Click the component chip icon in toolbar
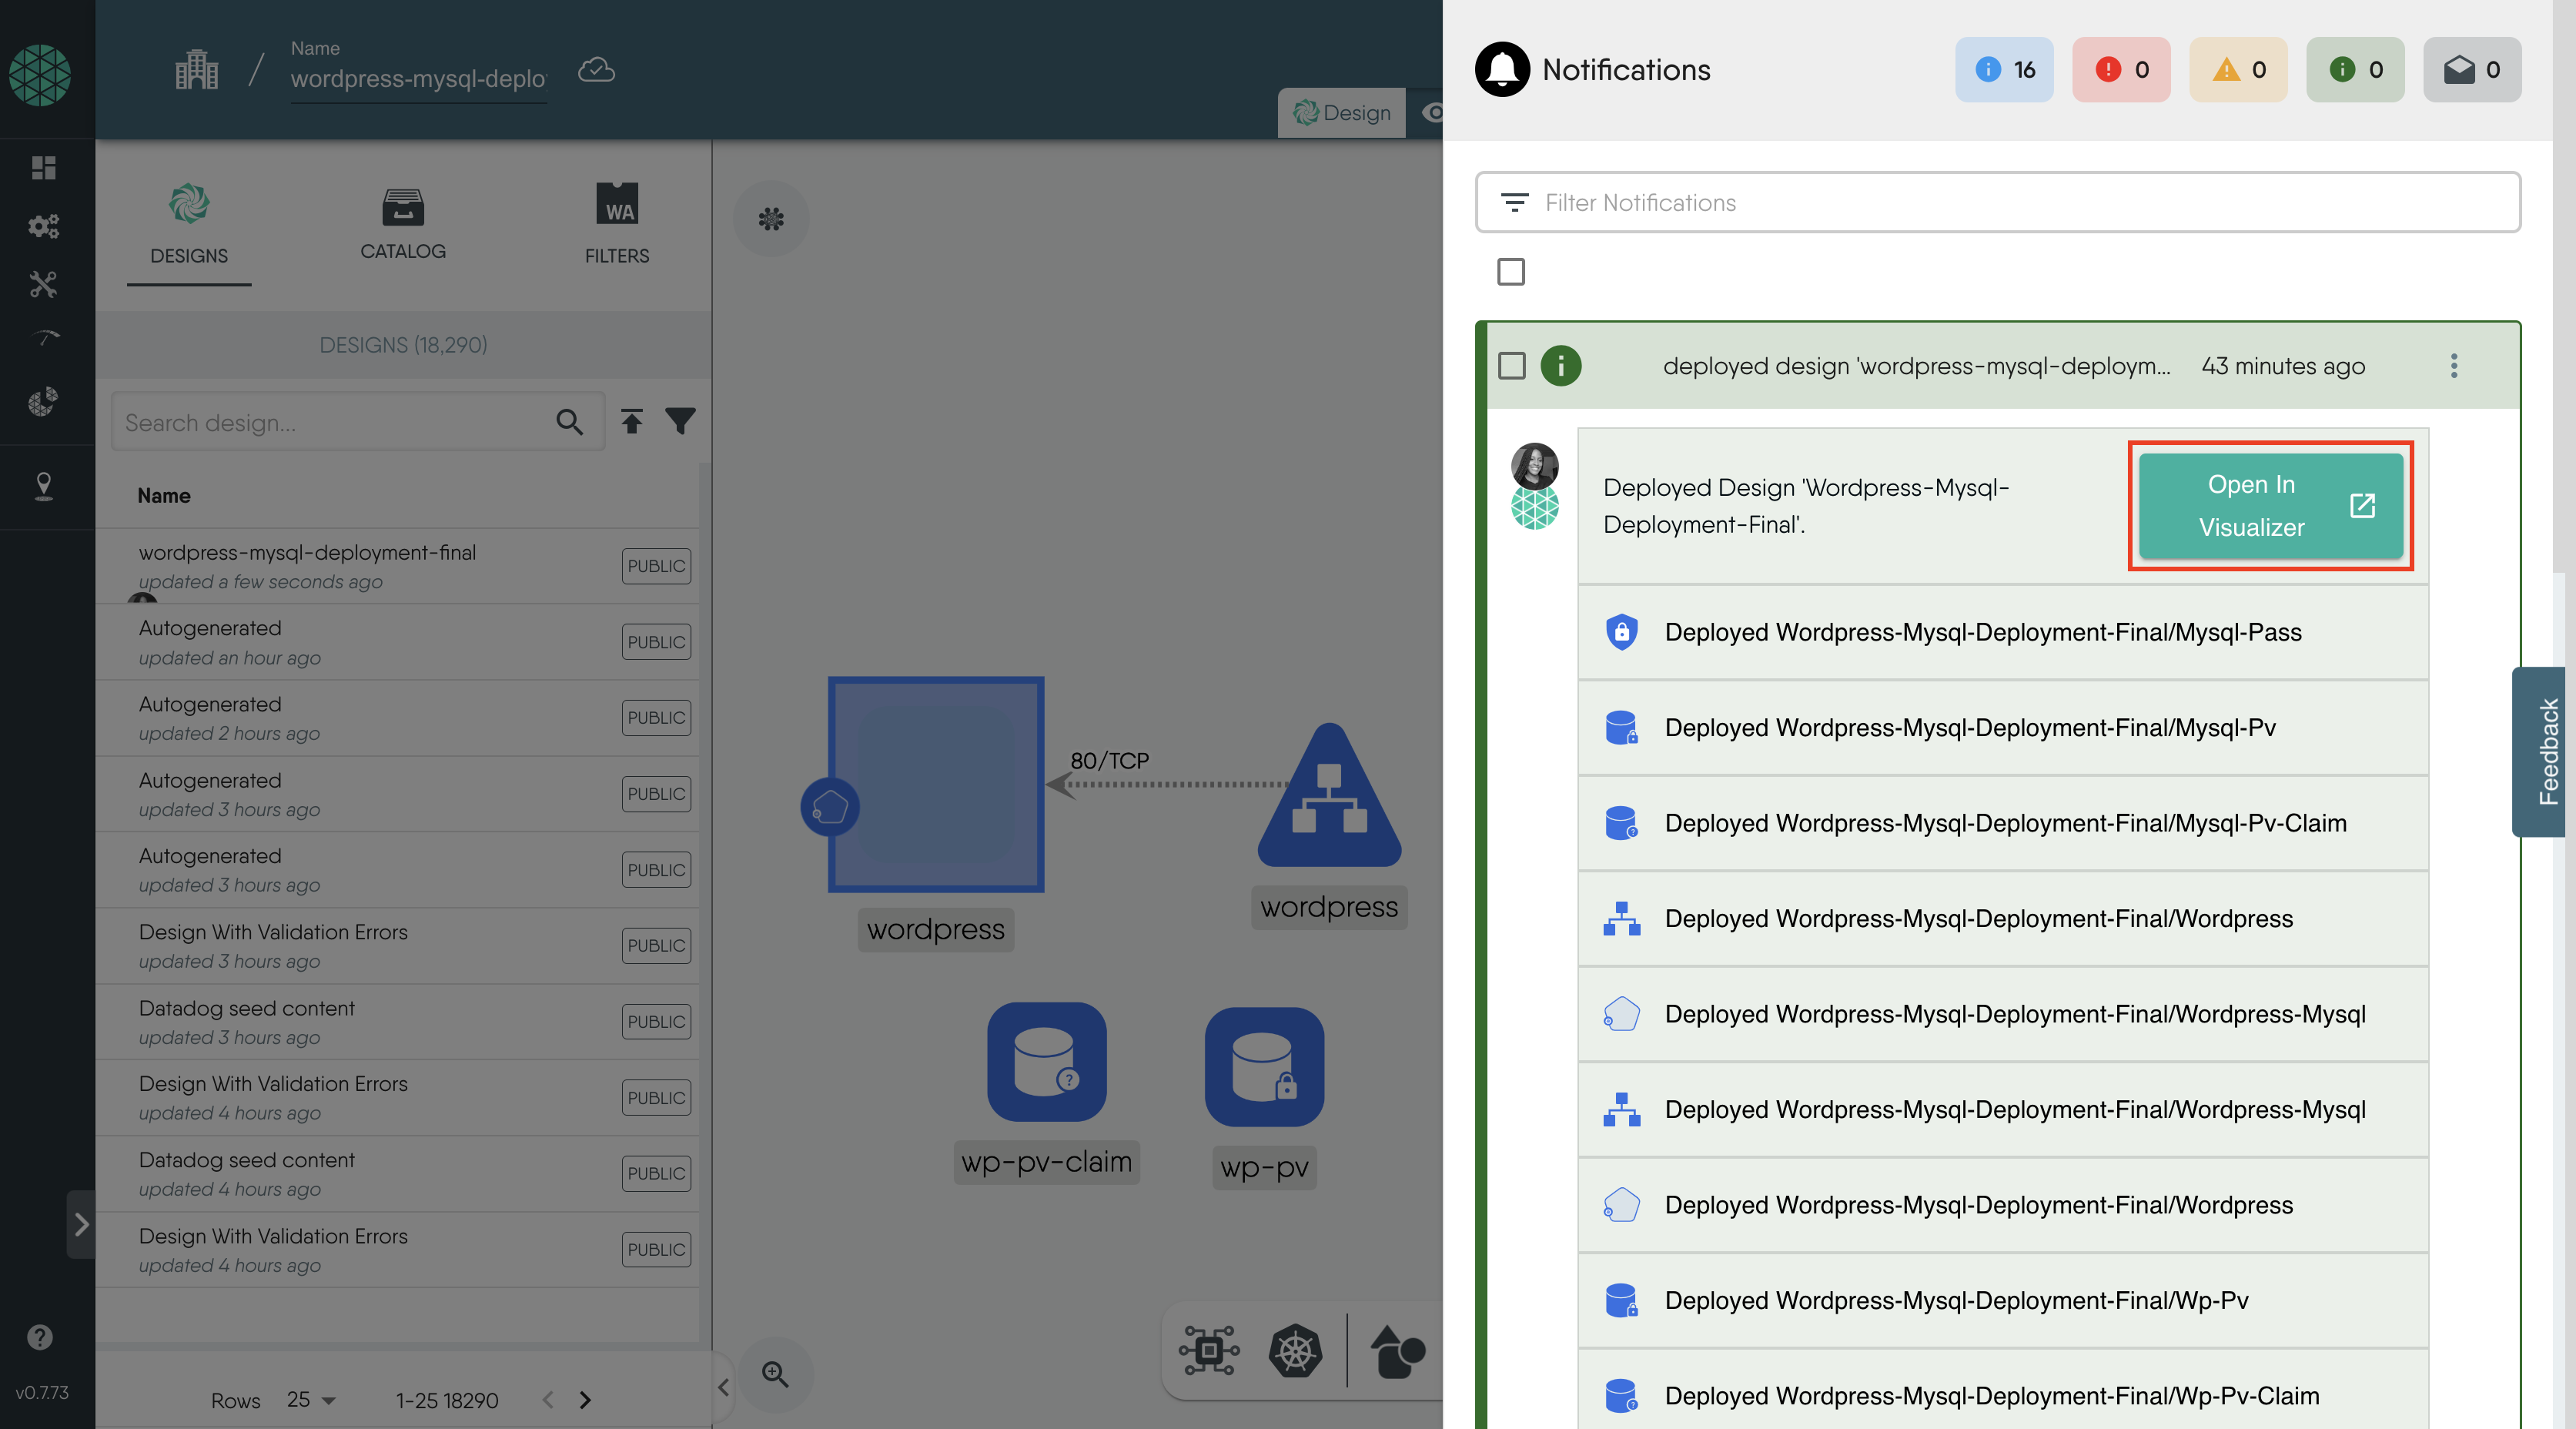This screenshot has height=1429, width=2576. [x=1208, y=1351]
